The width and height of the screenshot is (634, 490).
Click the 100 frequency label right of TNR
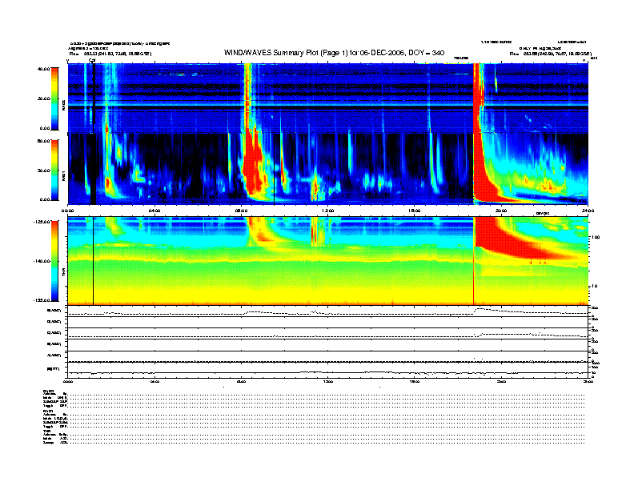tap(596, 237)
